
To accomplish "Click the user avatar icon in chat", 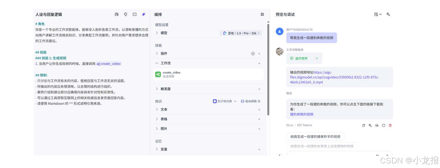I will tap(279, 31).
